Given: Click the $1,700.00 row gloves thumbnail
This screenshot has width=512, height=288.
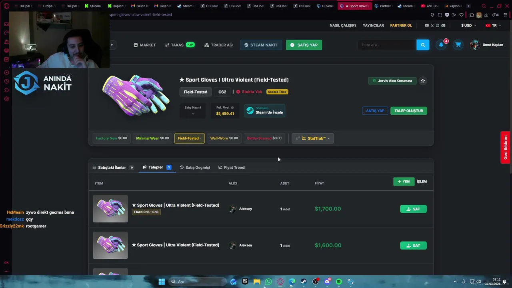Looking at the screenshot, I should pyautogui.click(x=110, y=209).
